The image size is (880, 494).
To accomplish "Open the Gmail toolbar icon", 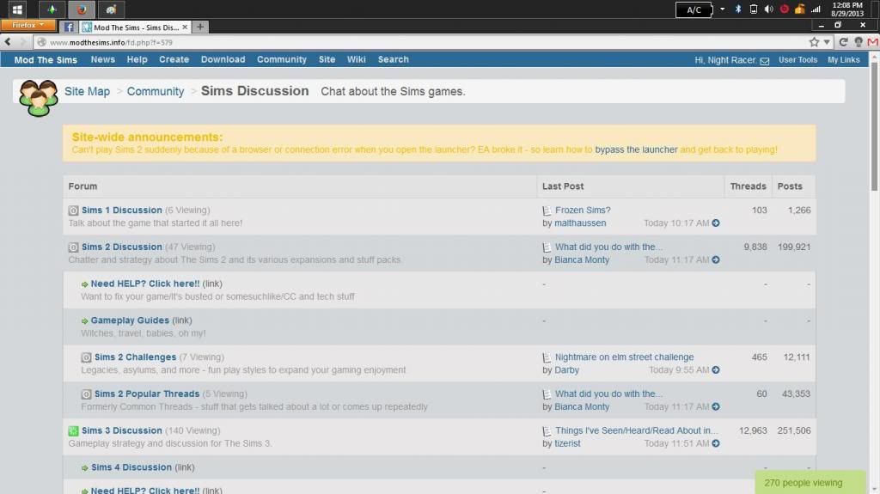I will click(x=873, y=42).
